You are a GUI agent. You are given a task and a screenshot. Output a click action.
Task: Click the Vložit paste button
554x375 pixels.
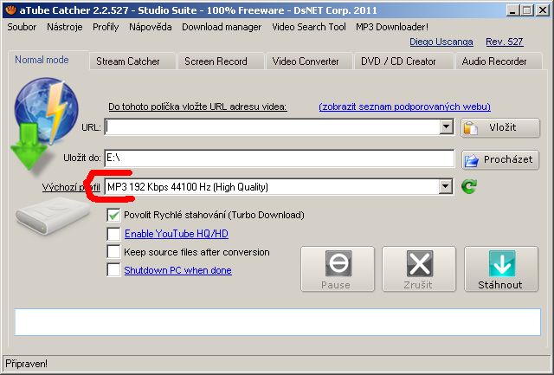(x=500, y=127)
